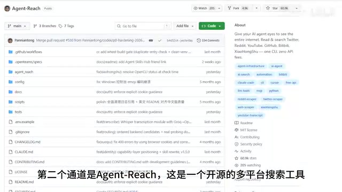Expand the commit message ellipsis icon

tap(151, 41)
